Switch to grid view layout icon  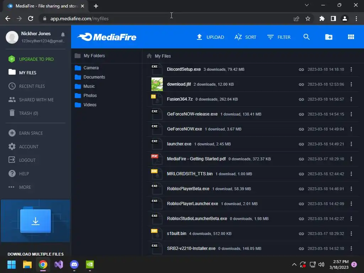tap(351, 37)
